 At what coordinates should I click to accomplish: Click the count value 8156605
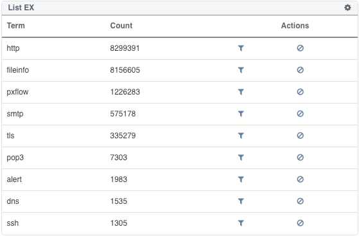125,70
